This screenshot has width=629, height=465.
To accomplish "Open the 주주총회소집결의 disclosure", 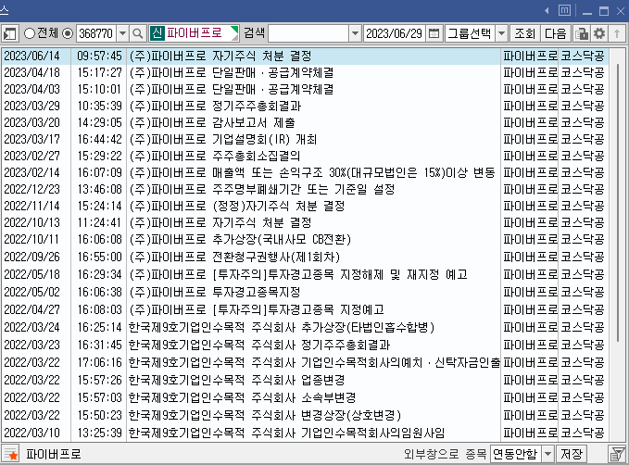I will pos(305,156).
